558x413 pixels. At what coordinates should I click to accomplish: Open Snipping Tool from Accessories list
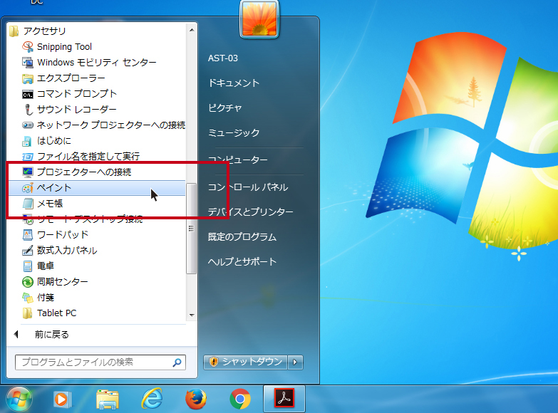coord(64,46)
